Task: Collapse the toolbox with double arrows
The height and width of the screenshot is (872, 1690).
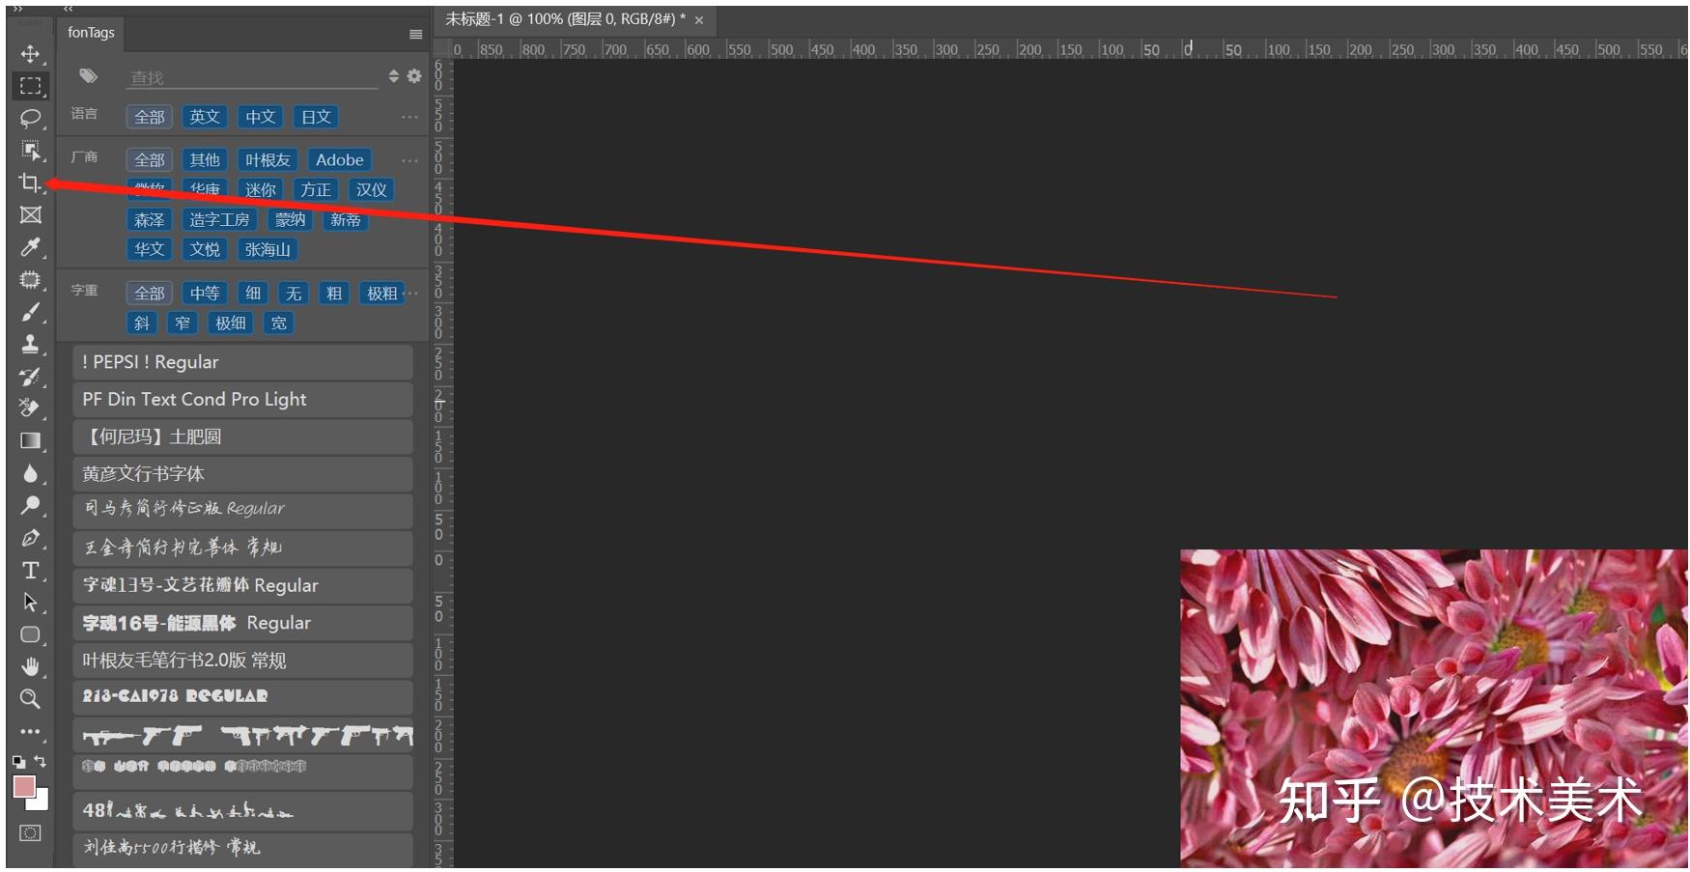Action: pyautogui.click(x=17, y=9)
